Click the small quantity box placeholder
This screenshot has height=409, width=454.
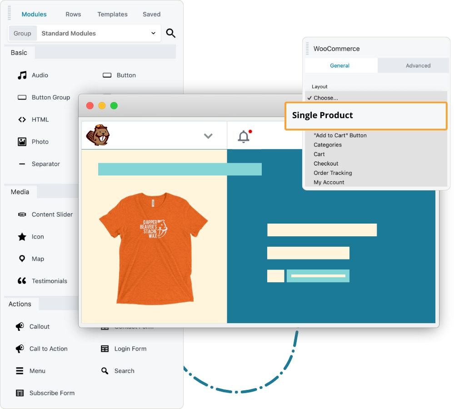tap(275, 276)
